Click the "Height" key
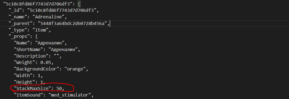 [x=25, y=82]
